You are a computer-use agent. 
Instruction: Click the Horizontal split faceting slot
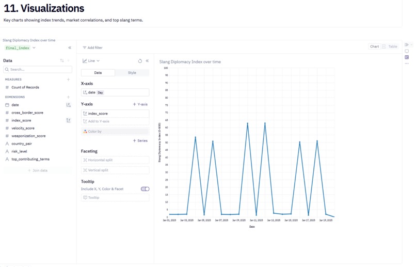click(x=115, y=160)
